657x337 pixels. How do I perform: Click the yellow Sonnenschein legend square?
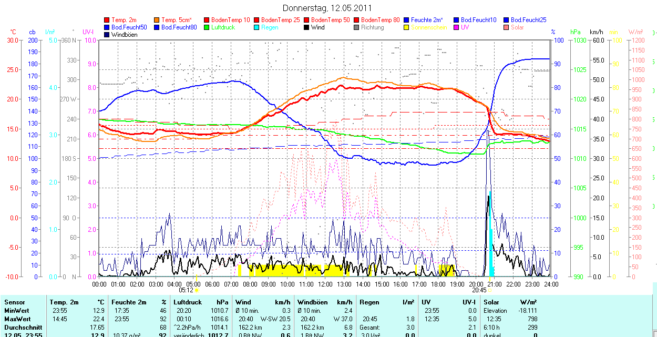pos(407,27)
